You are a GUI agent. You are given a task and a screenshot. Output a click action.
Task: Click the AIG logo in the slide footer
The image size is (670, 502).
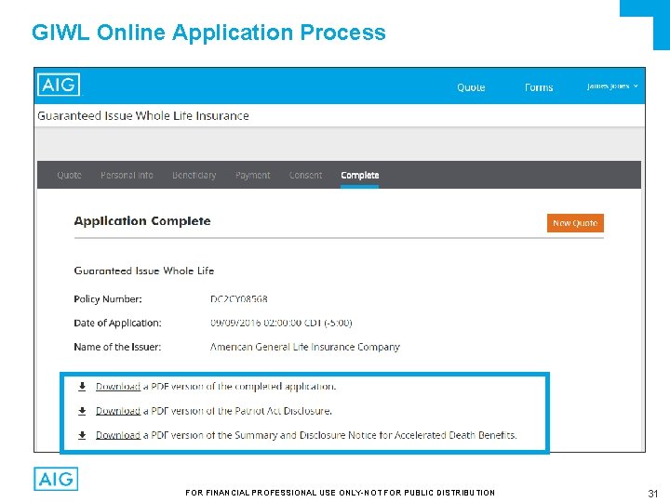coord(56,479)
